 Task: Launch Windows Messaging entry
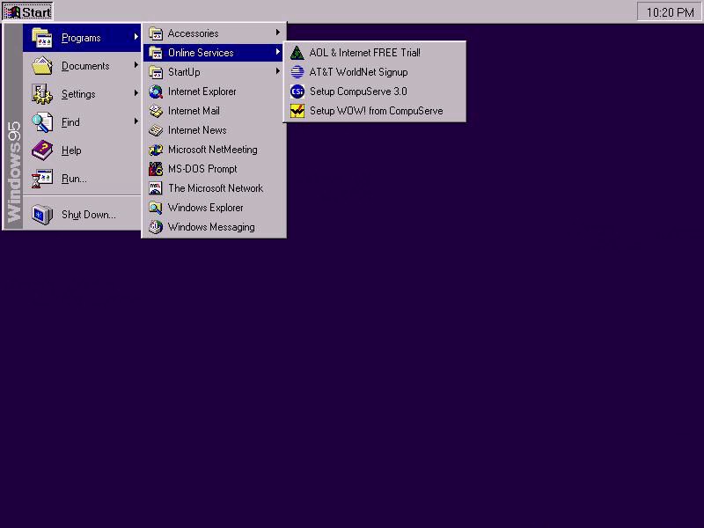214,227
